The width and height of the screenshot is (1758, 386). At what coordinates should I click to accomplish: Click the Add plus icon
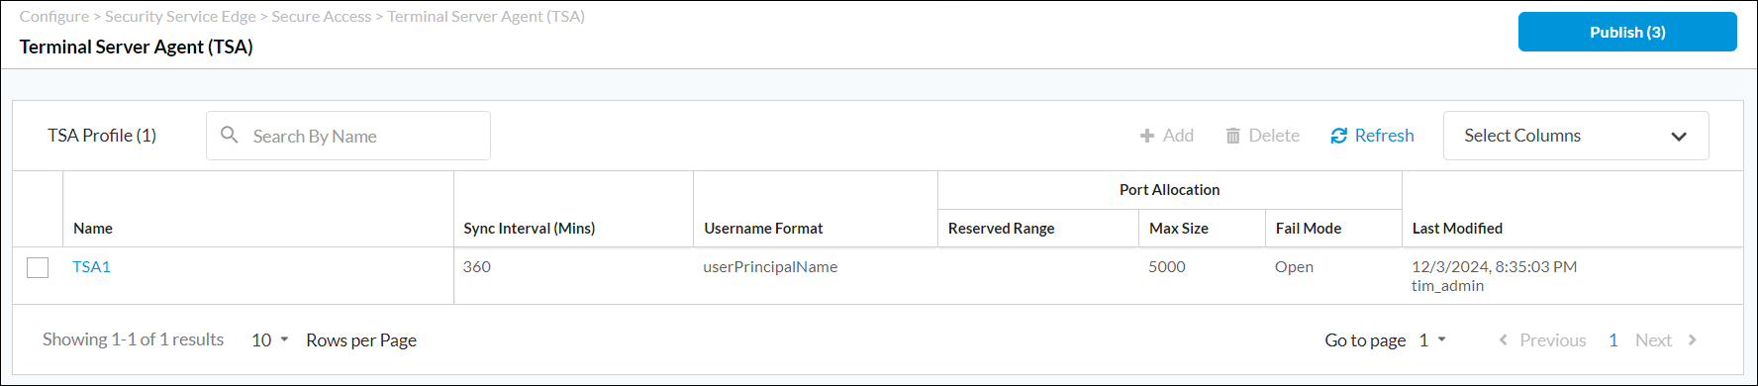point(1147,136)
